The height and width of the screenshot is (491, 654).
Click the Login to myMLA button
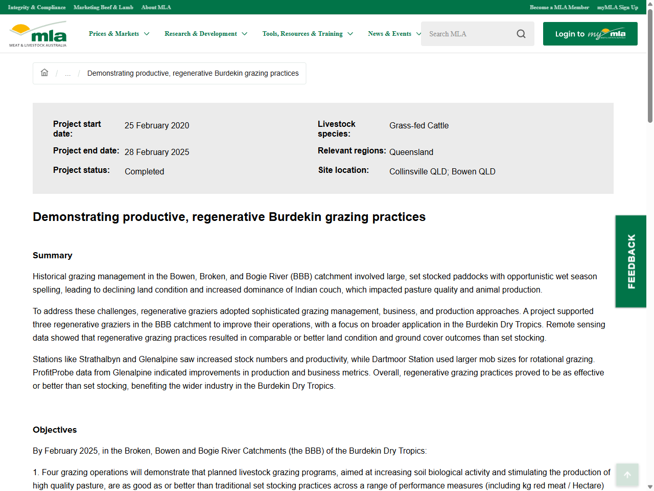coord(590,34)
